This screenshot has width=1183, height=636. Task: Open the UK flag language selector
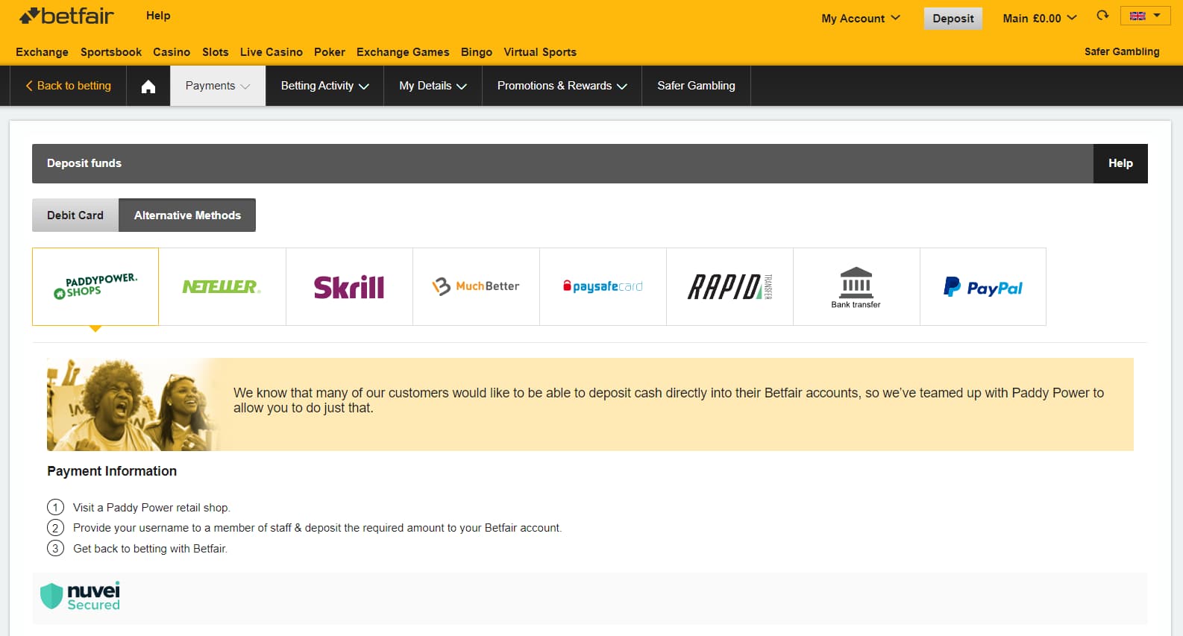click(1145, 16)
